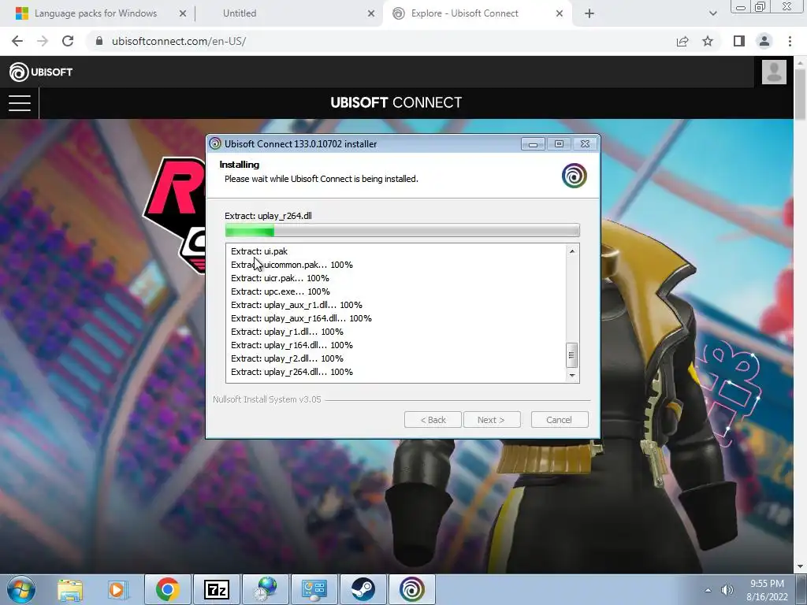Viewport: 807px width, 605px height.
Task: Open the Windows Start orb
Action: pyautogui.click(x=21, y=589)
